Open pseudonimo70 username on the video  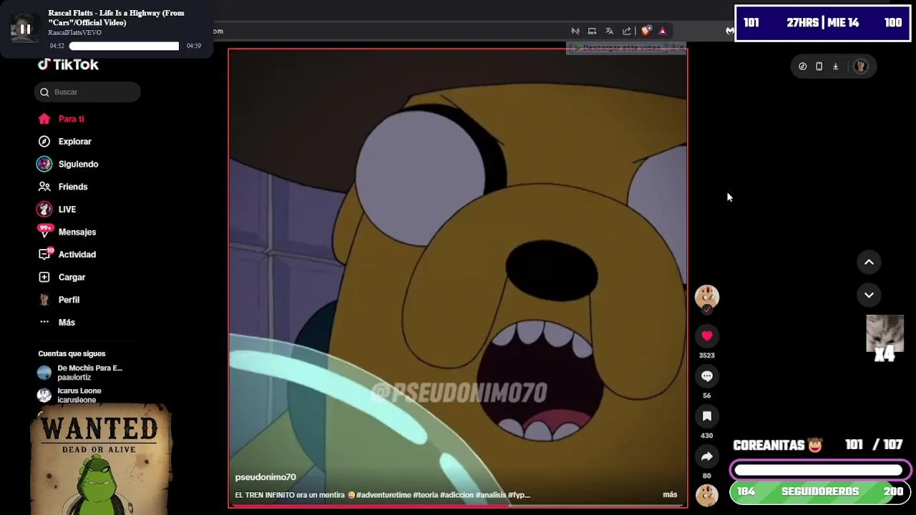[x=265, y=477]
